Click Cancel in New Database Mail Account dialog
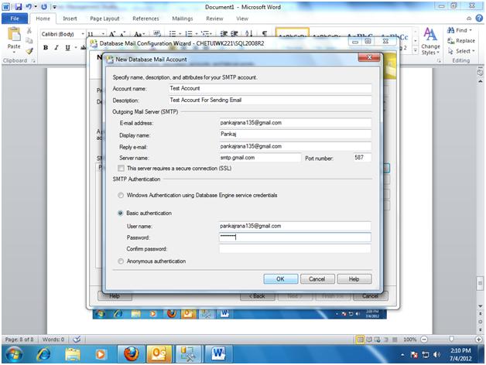 tap(317, 279)
